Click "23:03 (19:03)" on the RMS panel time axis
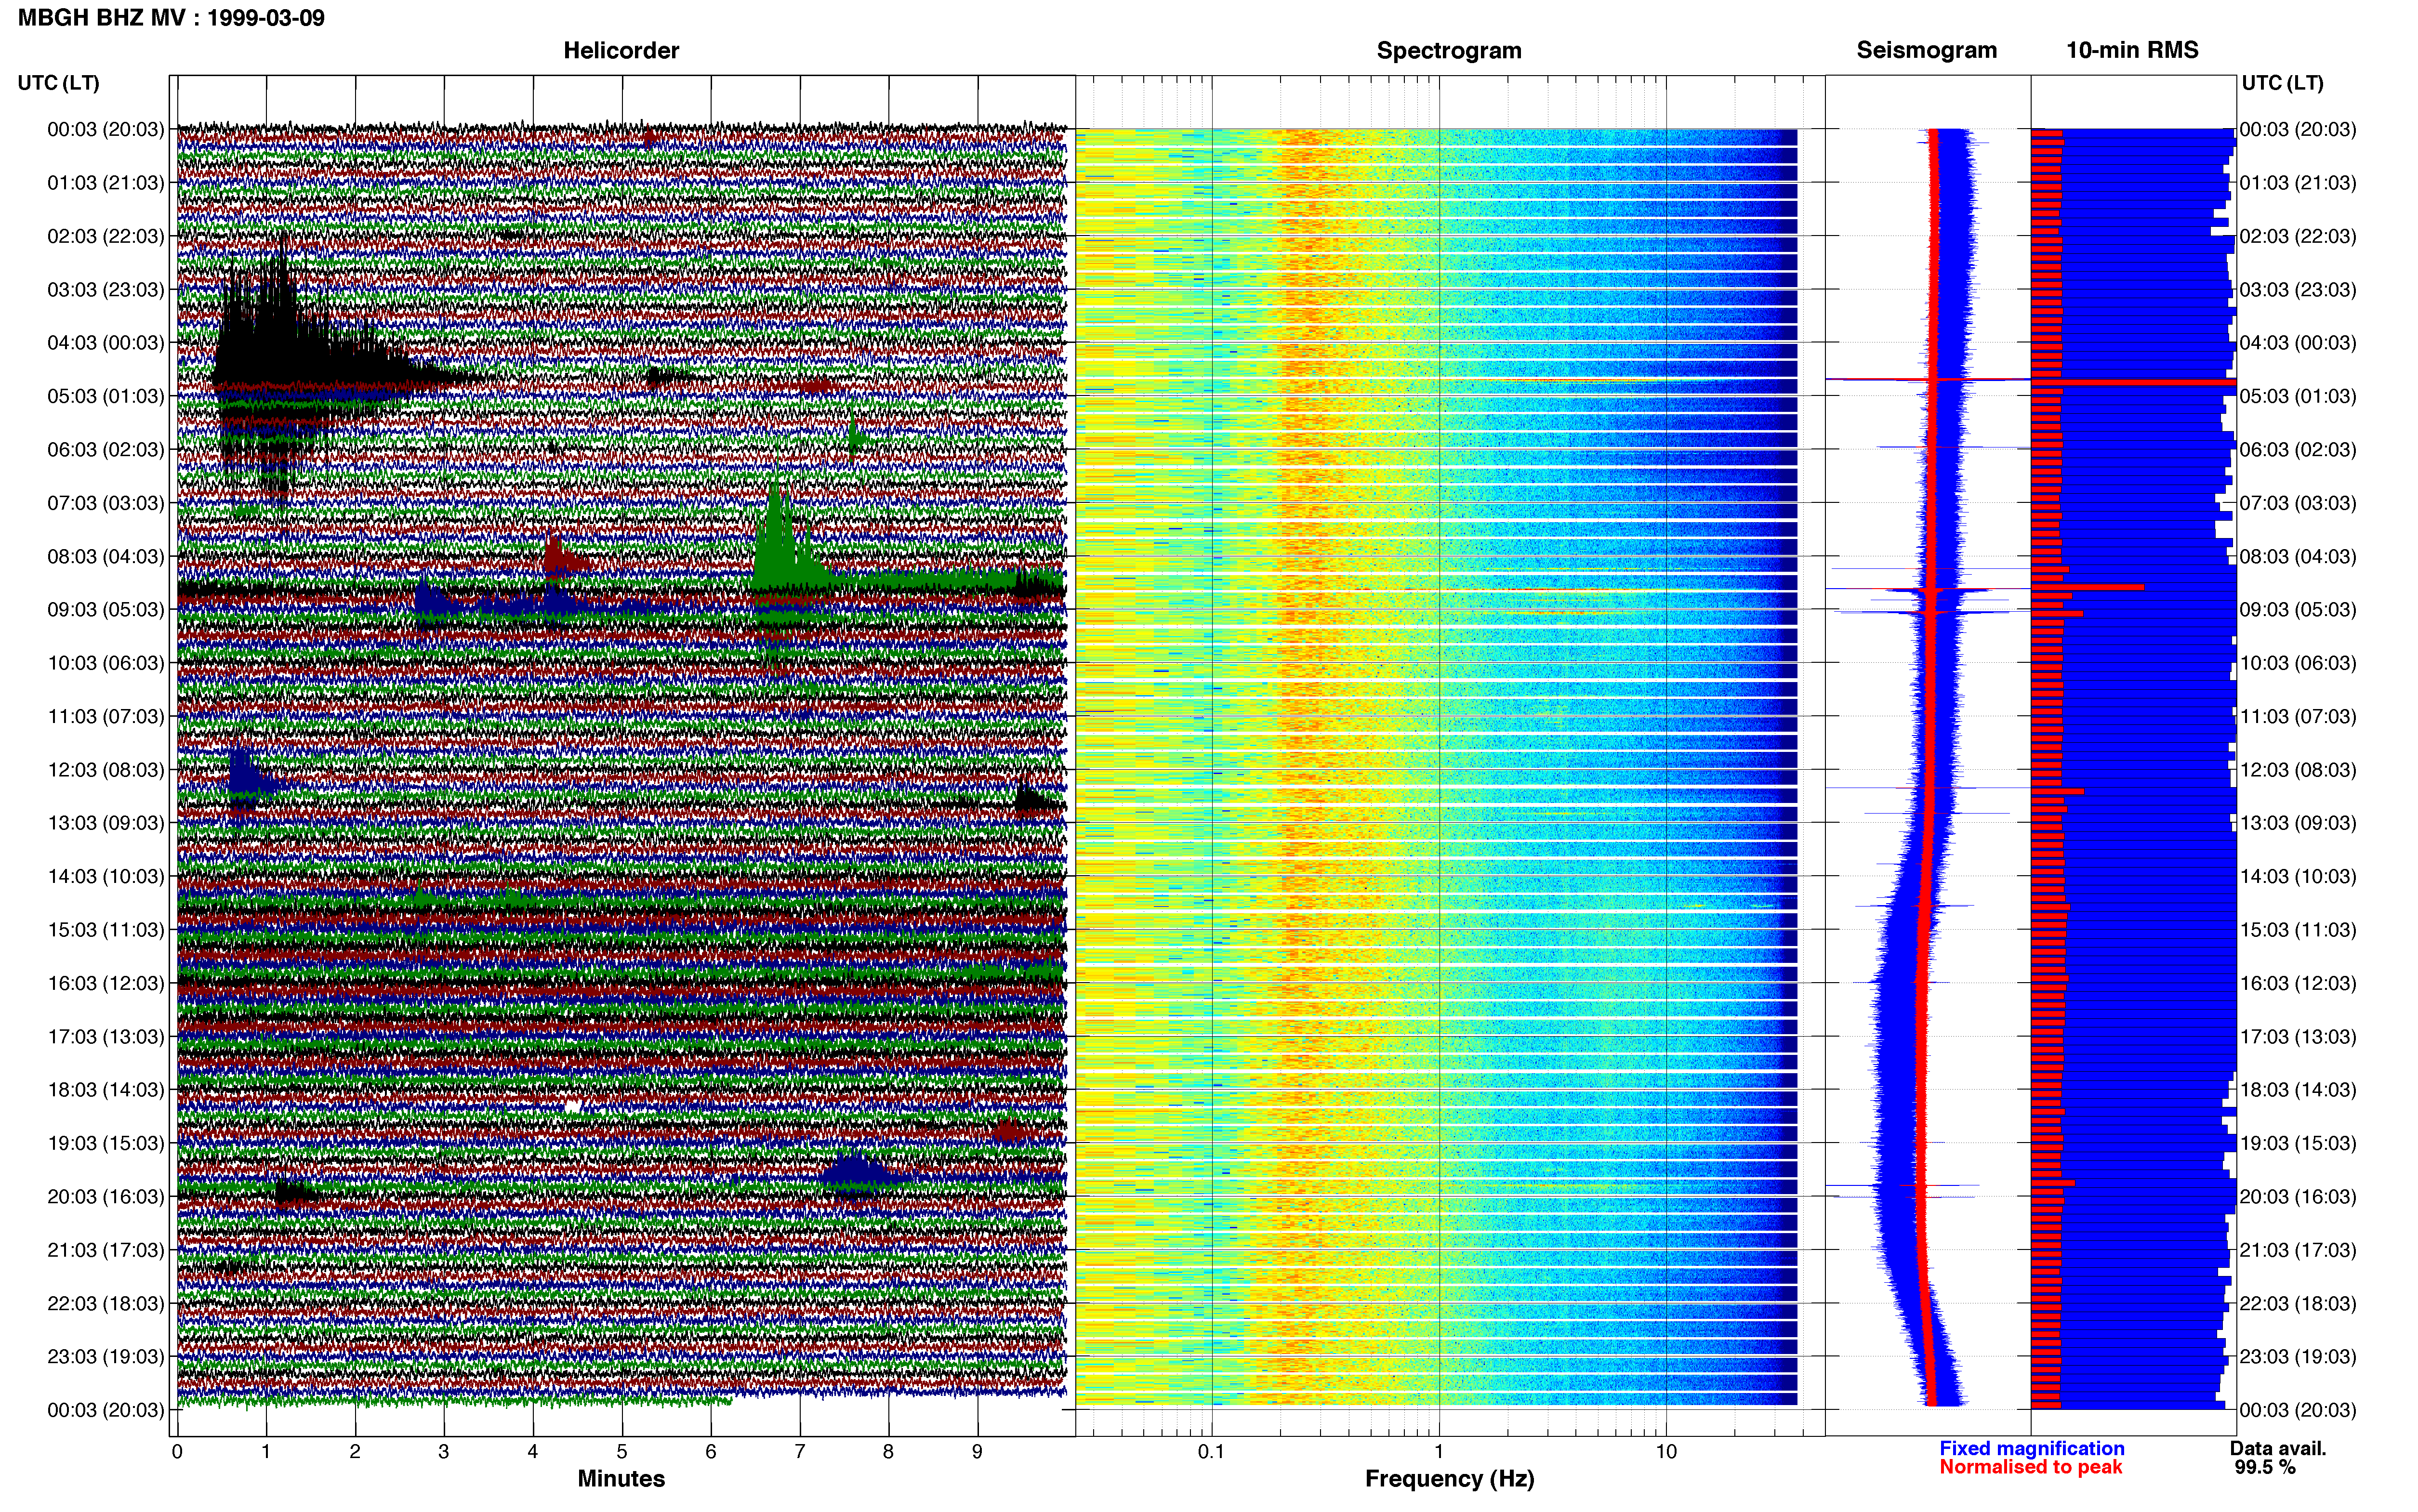The width and height of the screenshot is (2418, 1512). pos(2298,1356)
